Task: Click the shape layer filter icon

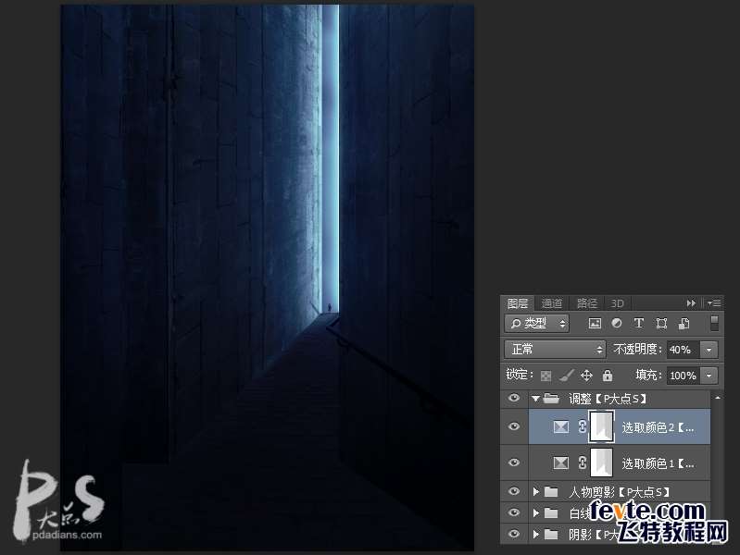Action: click(x=661, y=324)
